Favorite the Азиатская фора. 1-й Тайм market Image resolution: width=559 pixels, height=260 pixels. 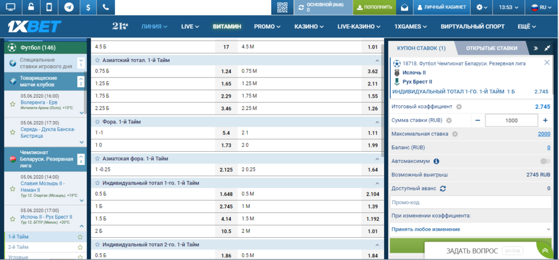(97, 158)
